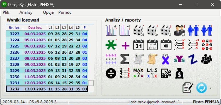Open the dice v3 report
The height and width of the screenshot is (105, 221).
166,30
